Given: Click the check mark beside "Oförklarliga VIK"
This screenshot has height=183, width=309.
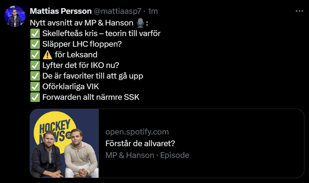Looking at the screenshot, I should click(35, 86).
